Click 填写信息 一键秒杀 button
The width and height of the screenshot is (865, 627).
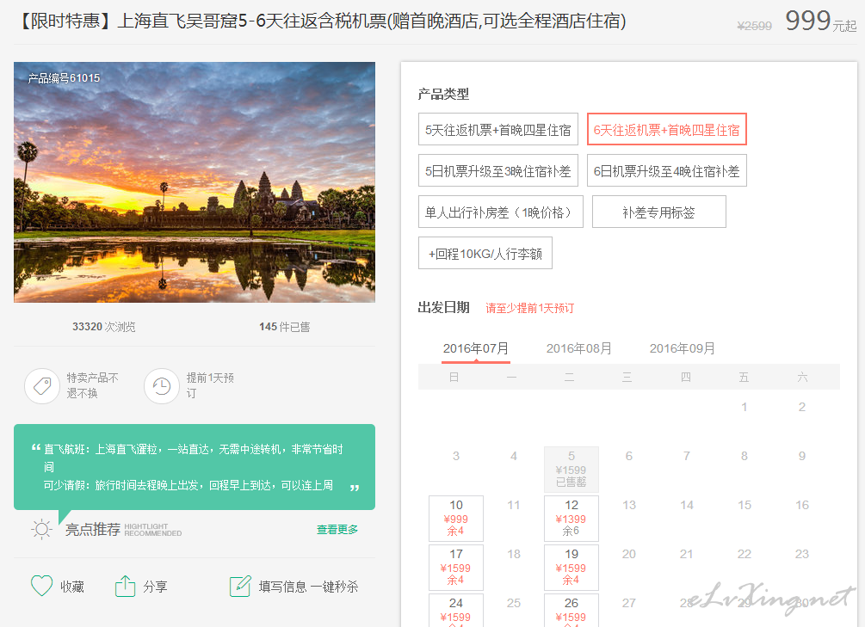(x=308, y=587)
